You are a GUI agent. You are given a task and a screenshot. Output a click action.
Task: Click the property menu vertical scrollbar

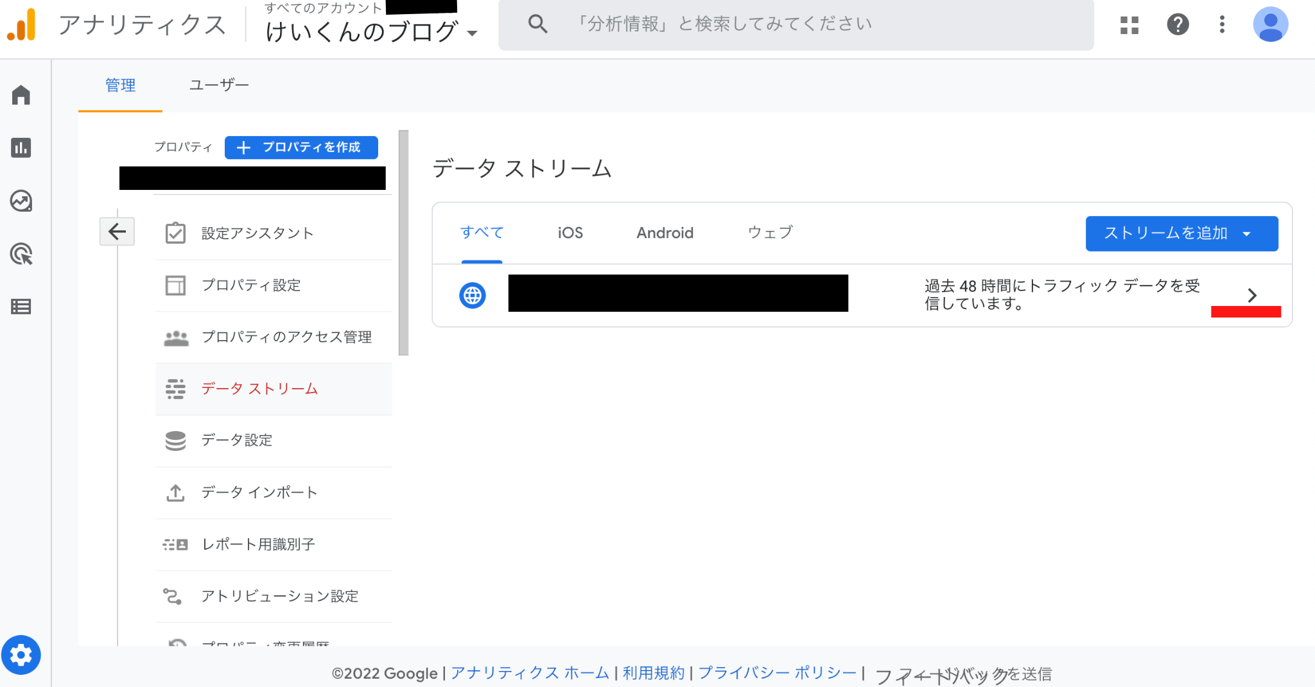click(403, 242)
